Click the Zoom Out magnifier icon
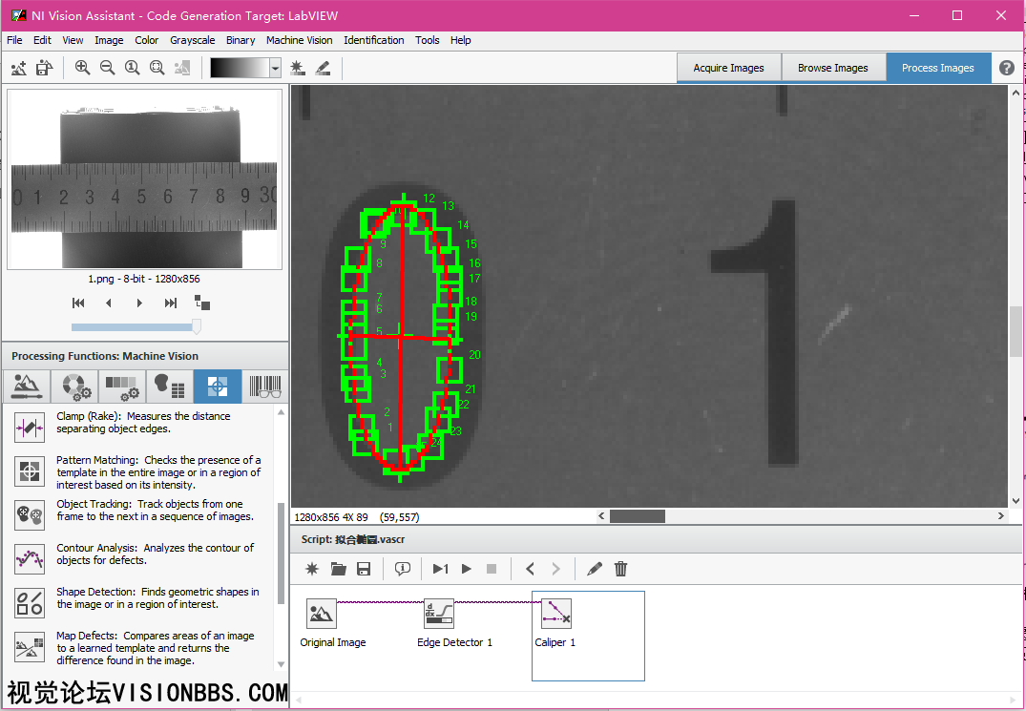This screenshot has height=711, width=1026. click(107, 68)
